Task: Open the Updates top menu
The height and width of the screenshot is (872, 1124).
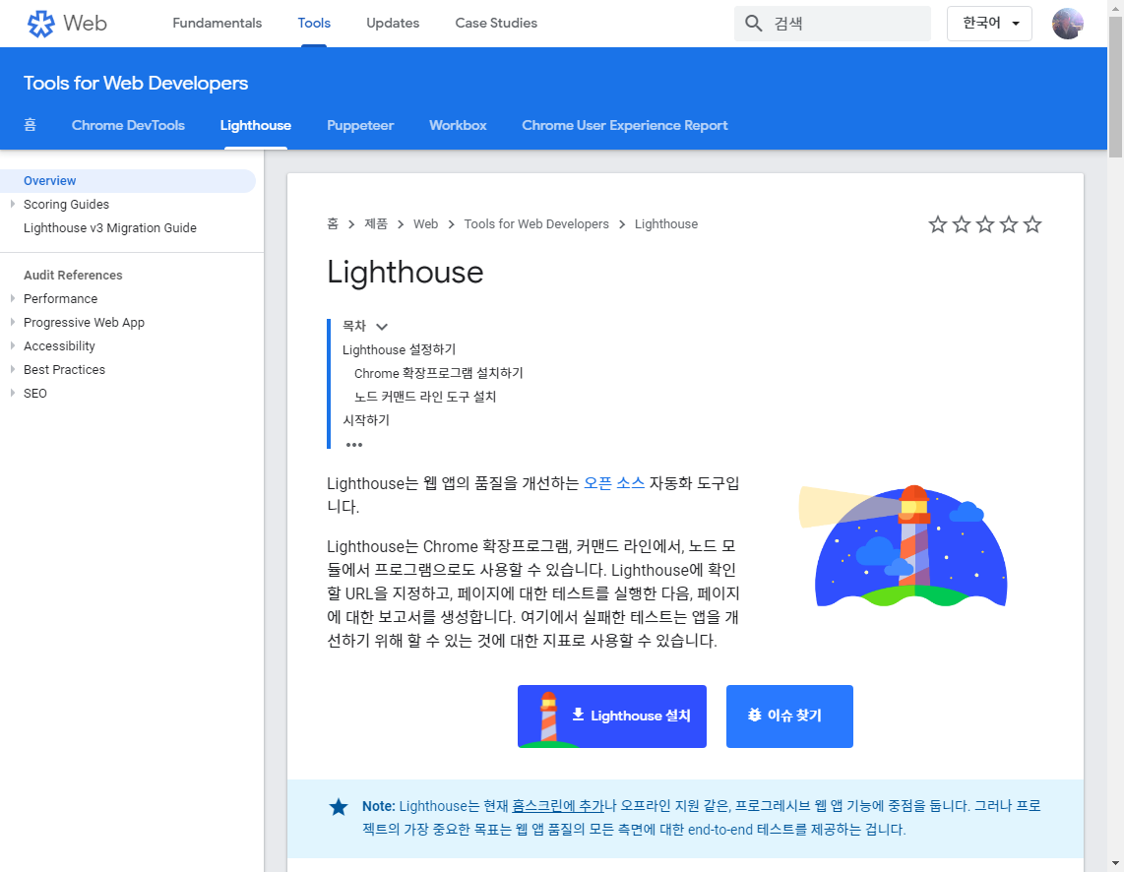Action: click(x=393, y=23)
